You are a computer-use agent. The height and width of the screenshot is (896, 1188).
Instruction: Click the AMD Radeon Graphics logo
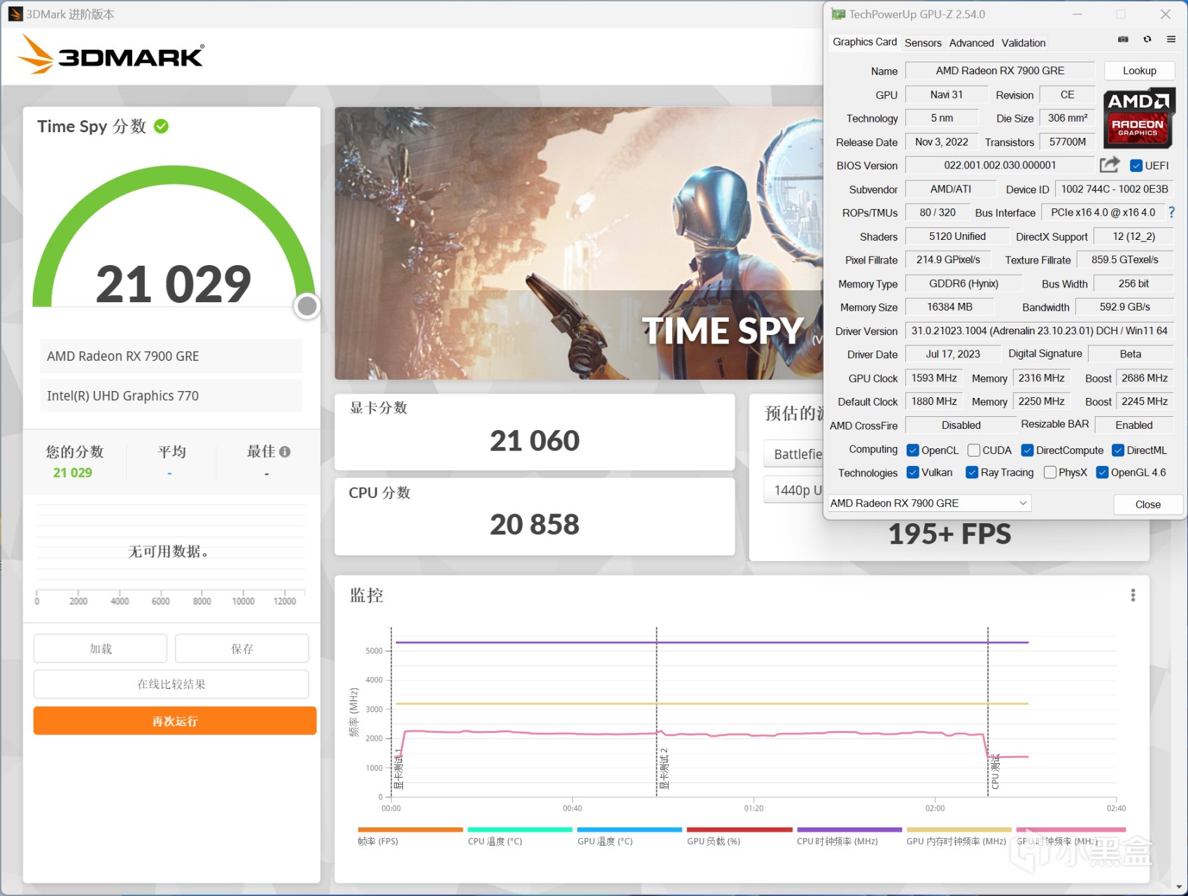[x=1139, y=118]
